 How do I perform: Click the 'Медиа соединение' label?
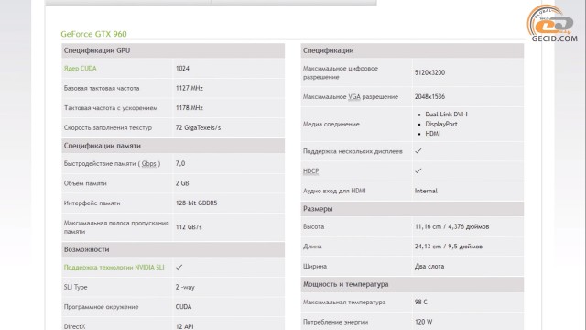point(331,124)
